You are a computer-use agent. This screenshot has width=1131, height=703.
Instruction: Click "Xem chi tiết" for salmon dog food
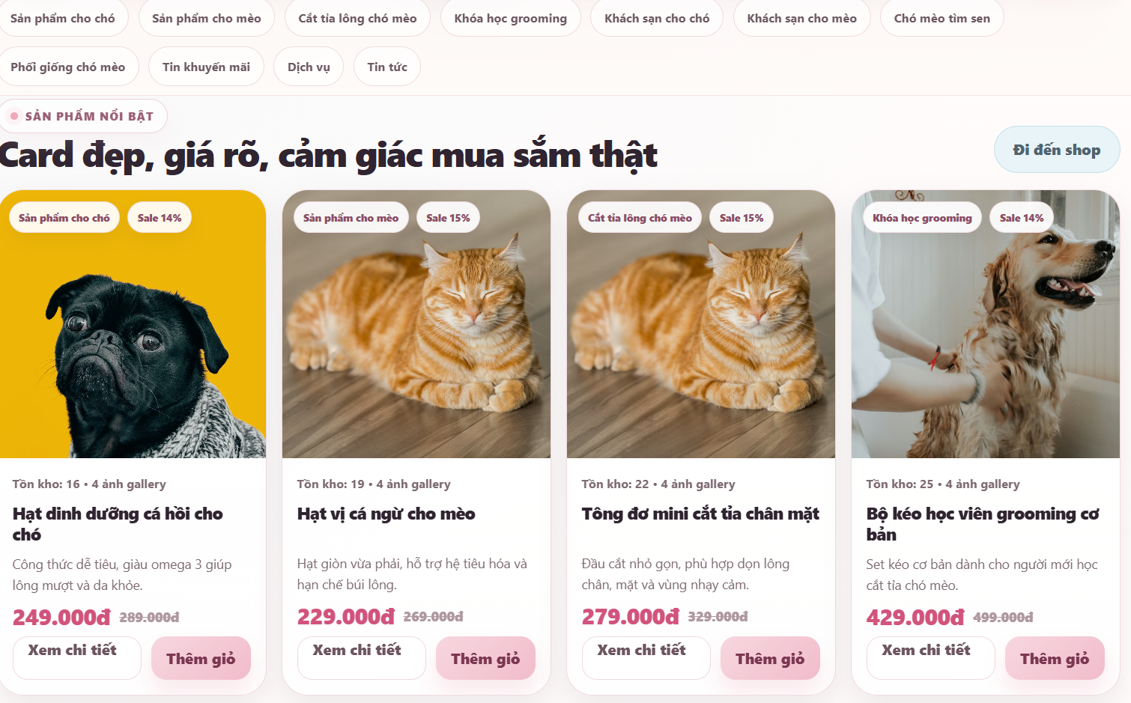[76, 657]
